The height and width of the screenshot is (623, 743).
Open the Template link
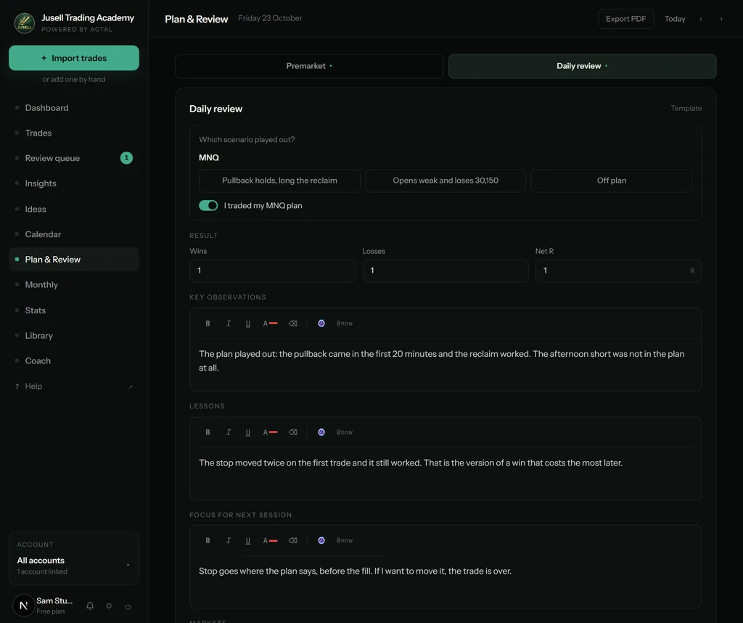(686, 109)
